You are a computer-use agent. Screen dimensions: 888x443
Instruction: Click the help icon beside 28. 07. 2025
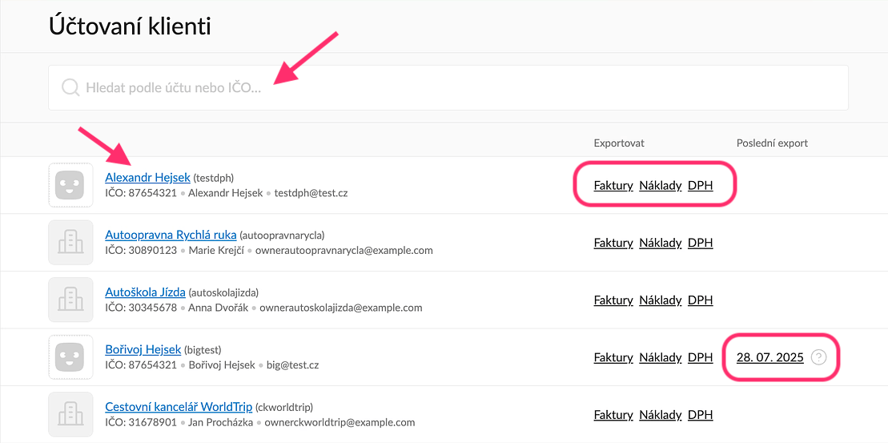818,357
